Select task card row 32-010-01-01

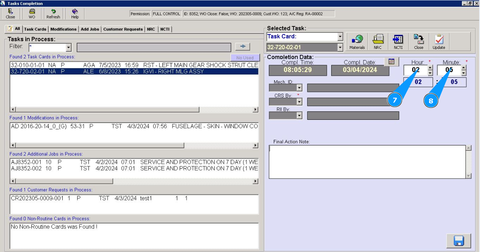[134, 65]
